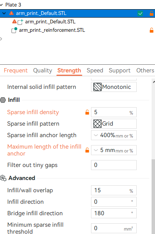
Task: Click the orange lock on arm_print._reinforcement.STL row
Action: tap(152, 30)
